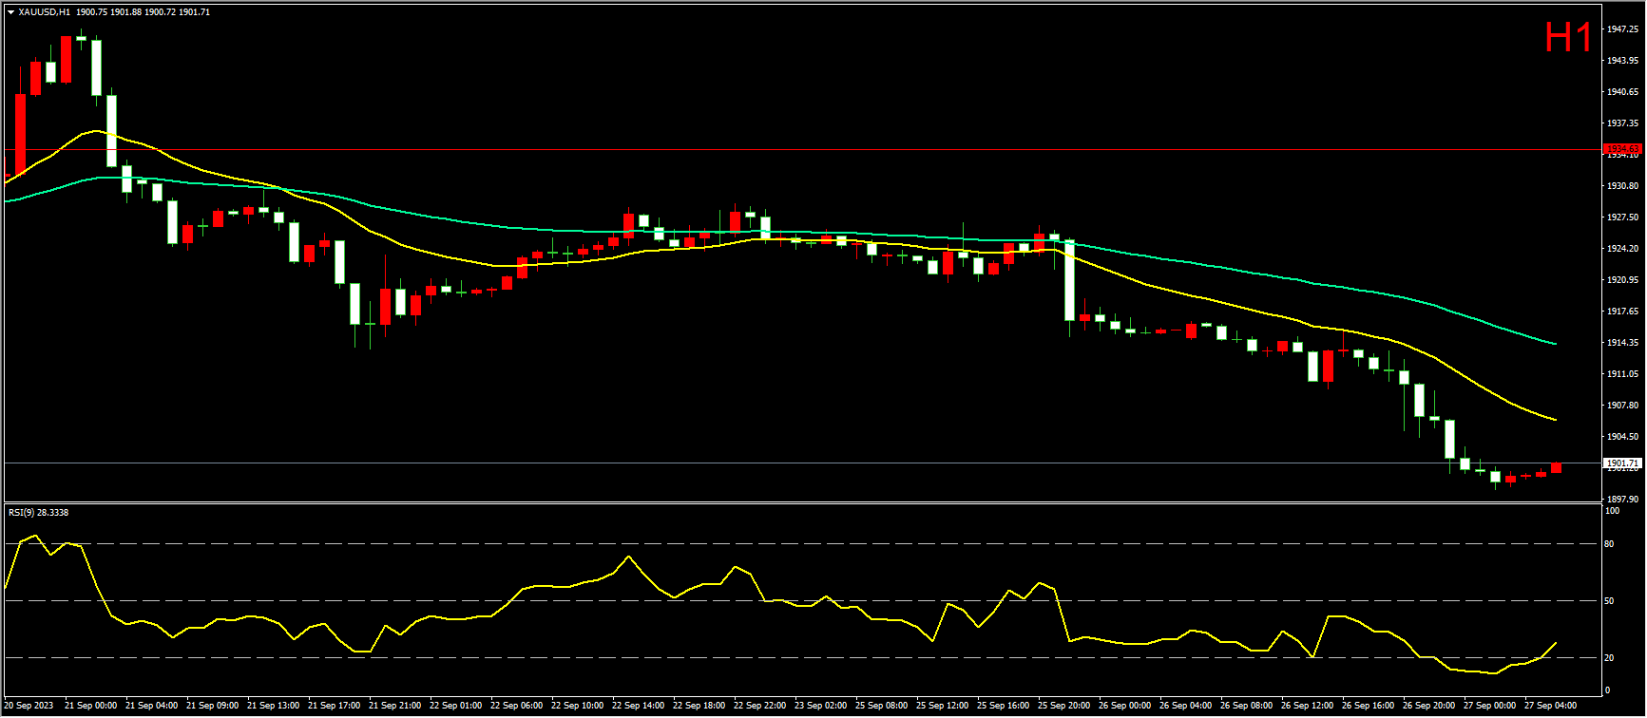Viewport: 1647px width, 718px height.
Task: Click the current price tag 1901.71
Action: coord(1621,463)
